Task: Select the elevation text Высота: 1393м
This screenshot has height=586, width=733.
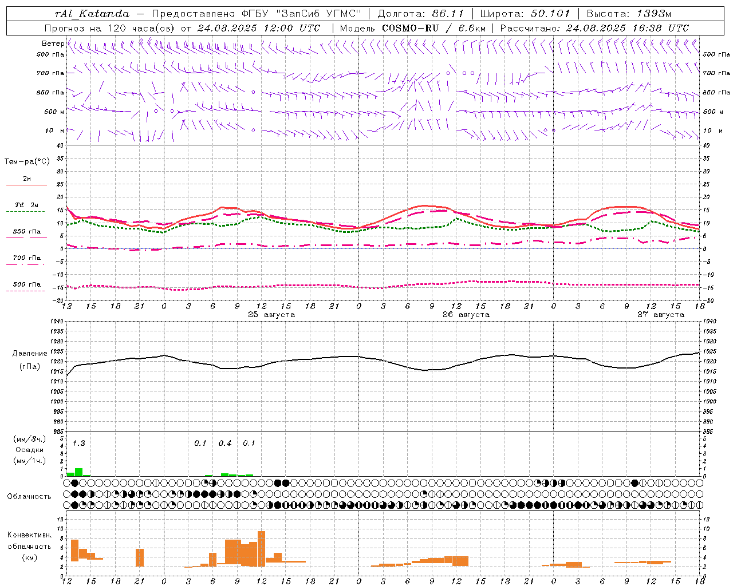Action: pyautogui.click(x=629, y=14)
